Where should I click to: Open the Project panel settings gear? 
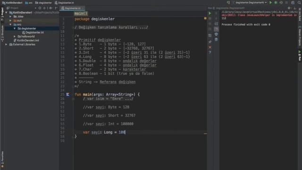50,8
